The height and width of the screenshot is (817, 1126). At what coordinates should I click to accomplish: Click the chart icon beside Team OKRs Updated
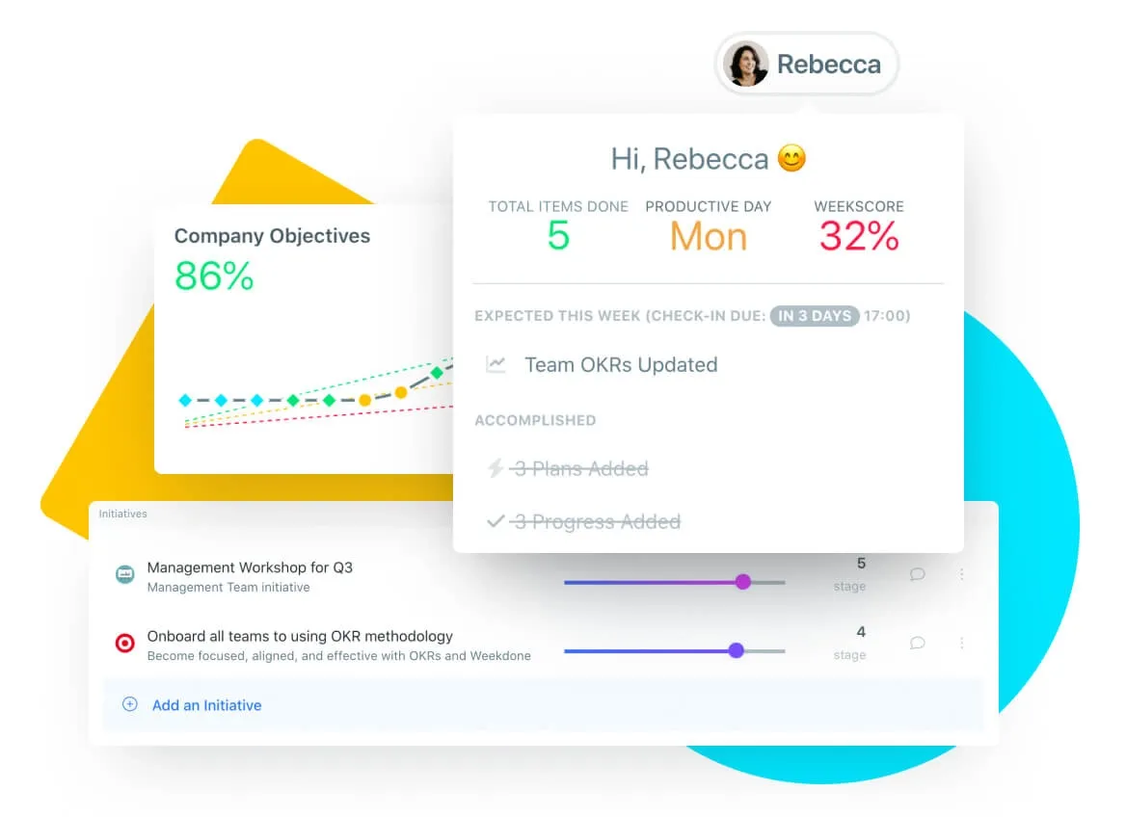click(496, 364)
